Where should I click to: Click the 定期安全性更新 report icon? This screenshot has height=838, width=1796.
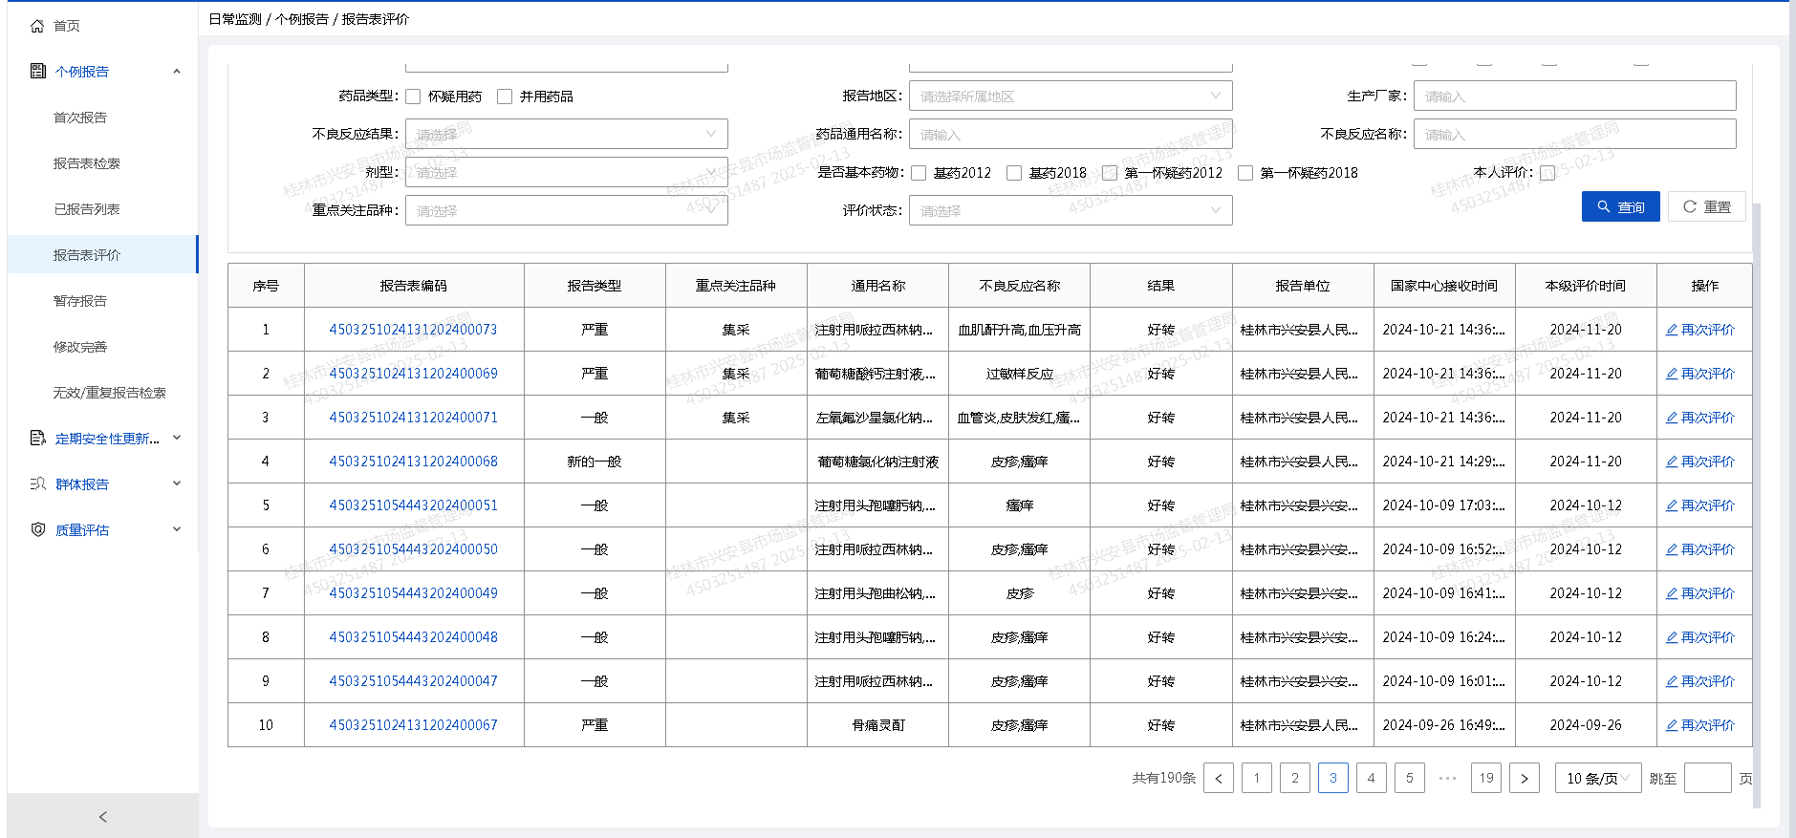point(38,438)
